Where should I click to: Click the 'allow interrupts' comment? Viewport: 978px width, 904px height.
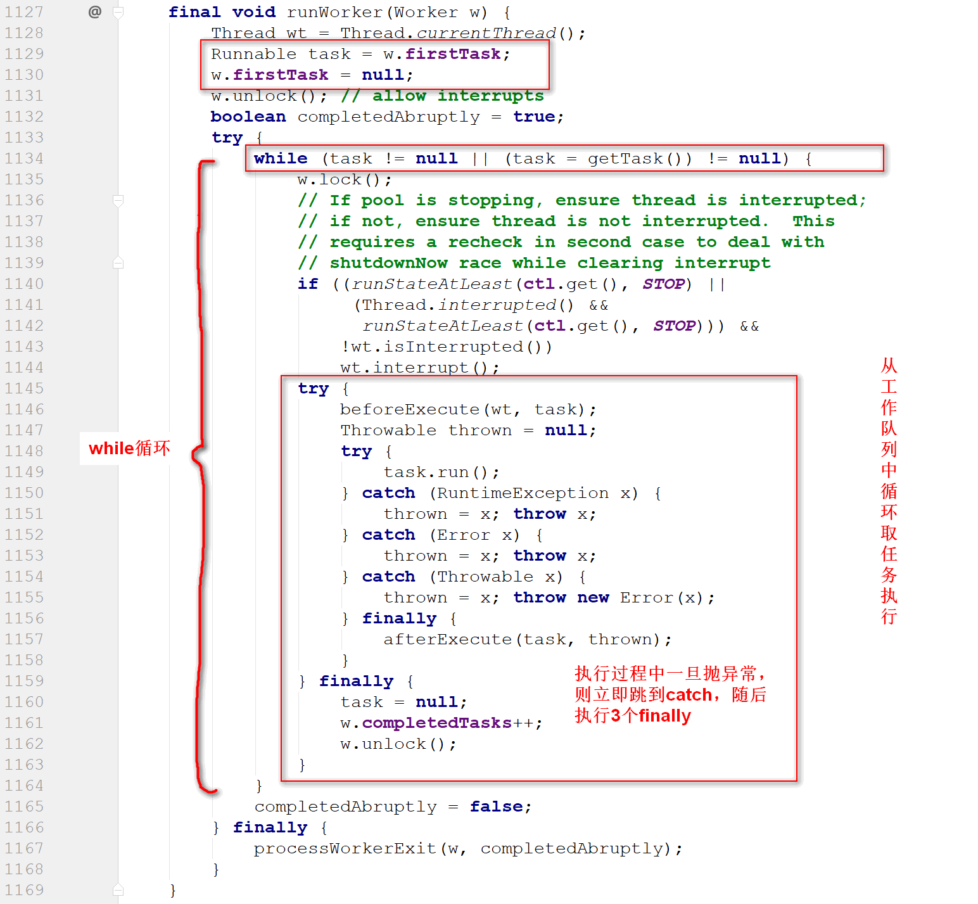pyautogui.click(x=442, y=96)
